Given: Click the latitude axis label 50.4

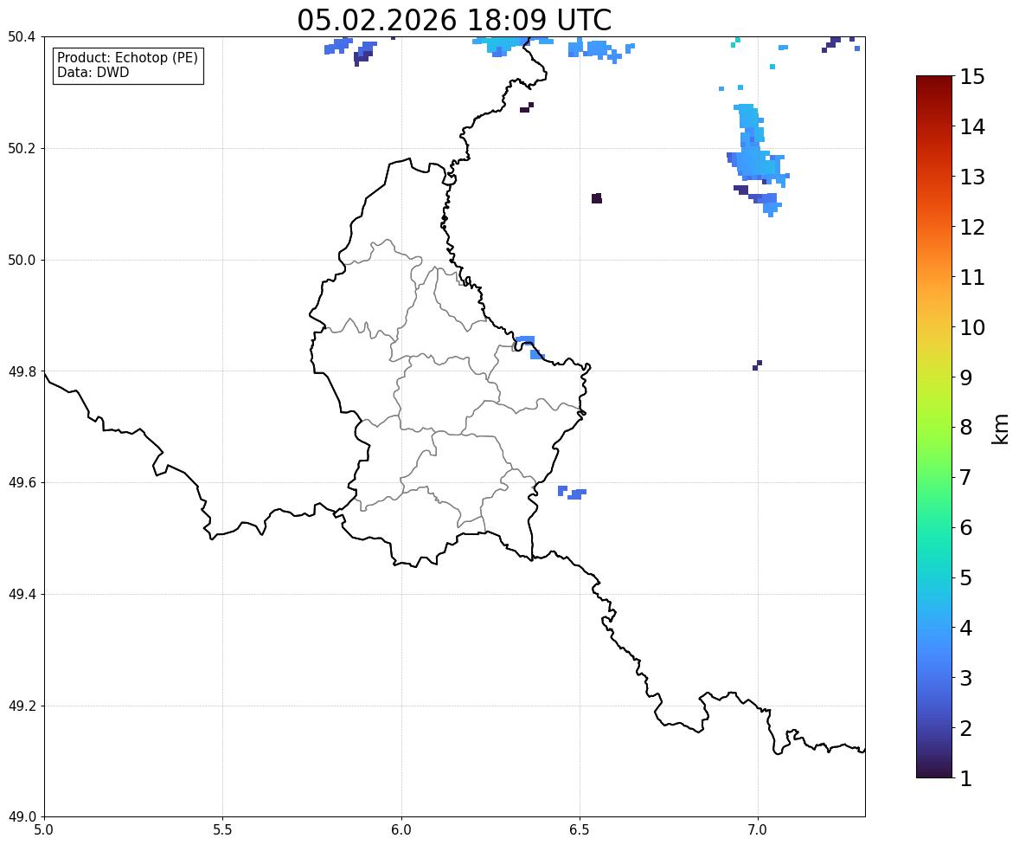Looking at the screenshot, I should [x=22, y=37].
